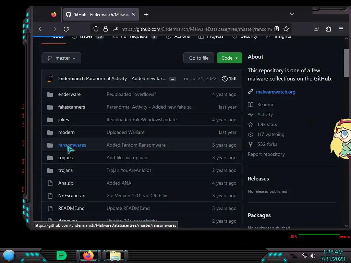Visit the malwarewatch.org link
Viewport: 351px width, 263px height.
pos(276,92)
